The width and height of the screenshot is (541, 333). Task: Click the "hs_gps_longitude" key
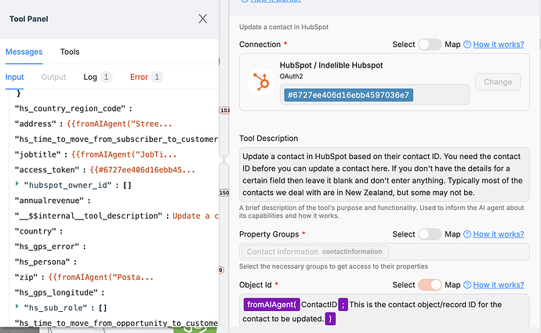(56, 292)
